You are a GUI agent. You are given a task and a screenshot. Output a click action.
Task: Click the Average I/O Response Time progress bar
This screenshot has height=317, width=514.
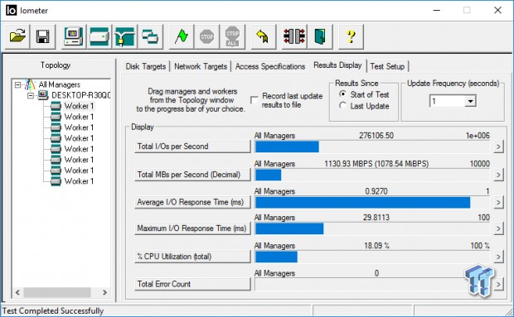point(372,203)
